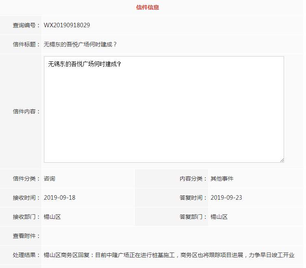Click the 查询编号 label
The width and height of the screenshot is (306, 268).
coord(26,25)
